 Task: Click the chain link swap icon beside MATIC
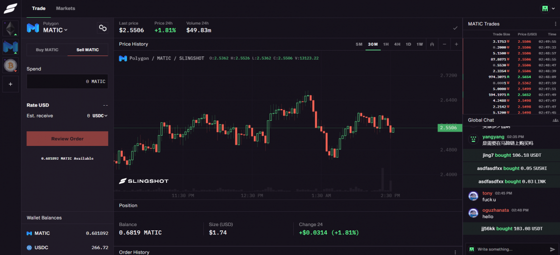click(x=103, y=28)
